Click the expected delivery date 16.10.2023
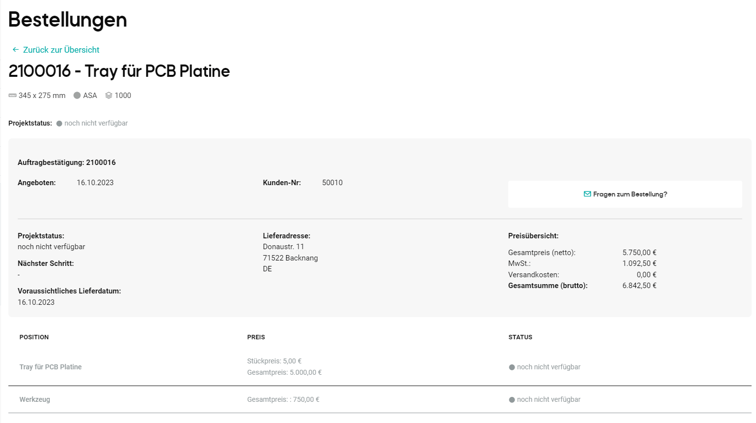 (35, 302)
